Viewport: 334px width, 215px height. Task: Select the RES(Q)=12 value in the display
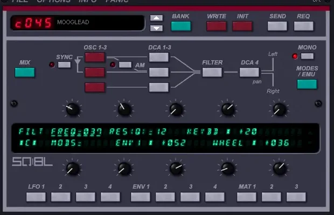tap(138, 132)
